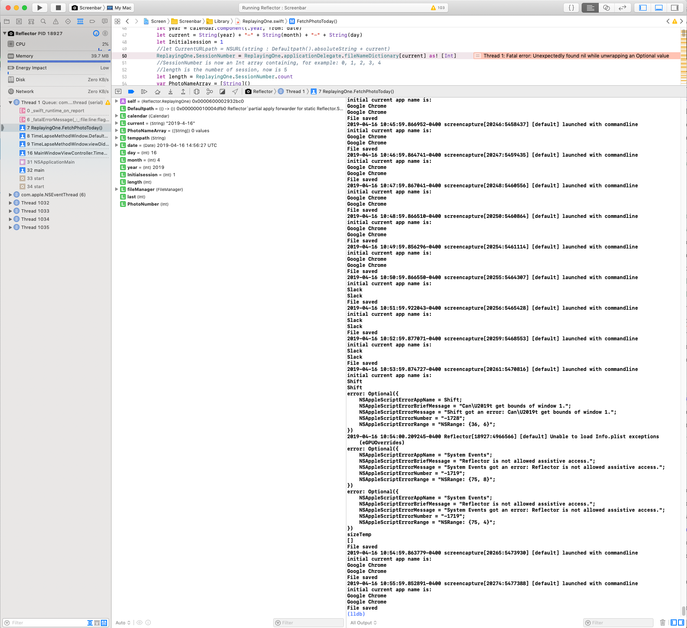Image resolution: width=687 pixels, height=628 pixels.
Task: Expand the self variable
Action: tap(116, 101)
